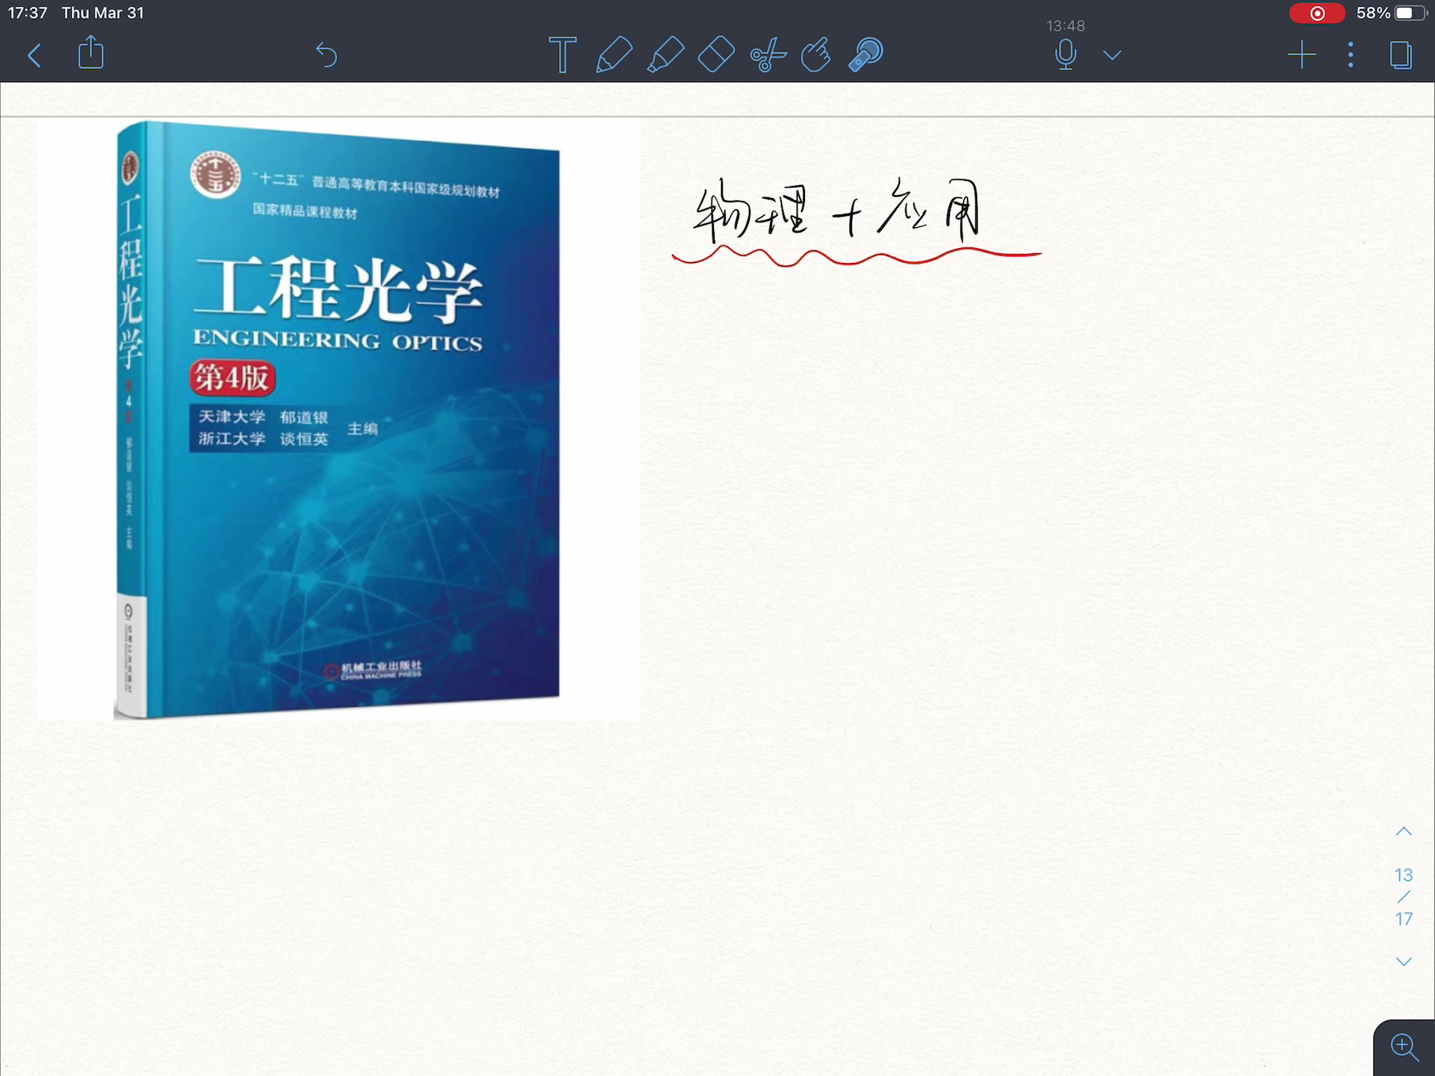Undo the last stroke

[327, 55]
